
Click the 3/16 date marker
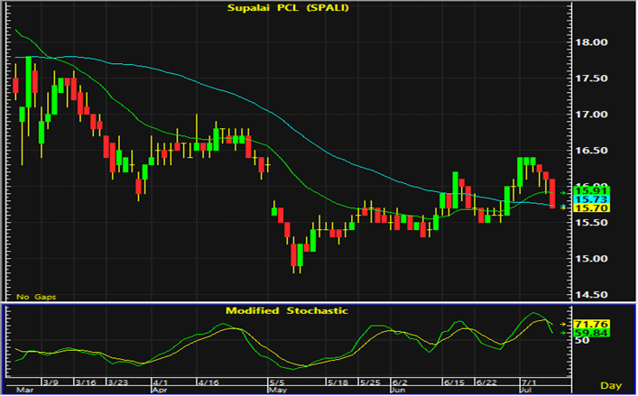tap(86, 382)
